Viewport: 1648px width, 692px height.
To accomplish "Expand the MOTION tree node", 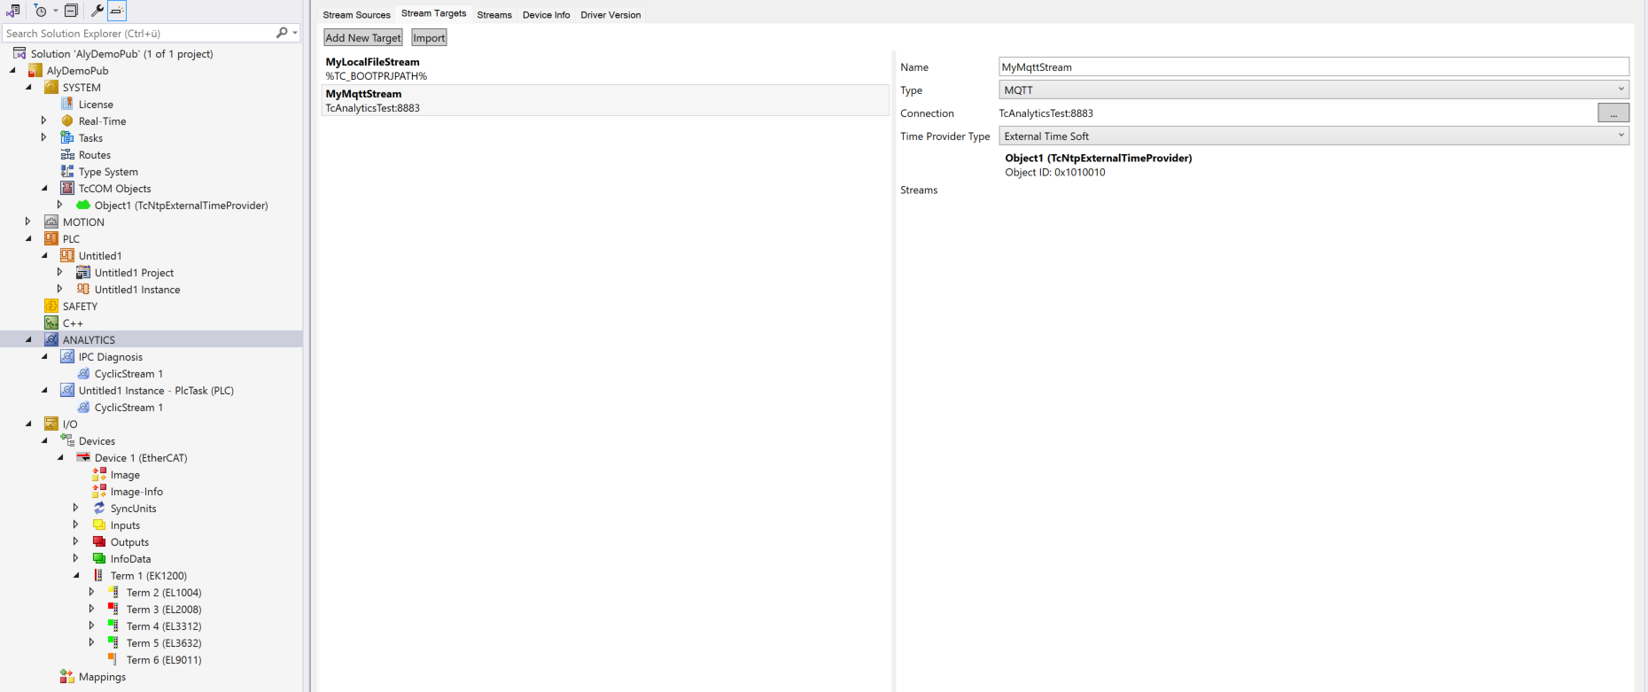I will pyautogui.click(x=27, y=222).
